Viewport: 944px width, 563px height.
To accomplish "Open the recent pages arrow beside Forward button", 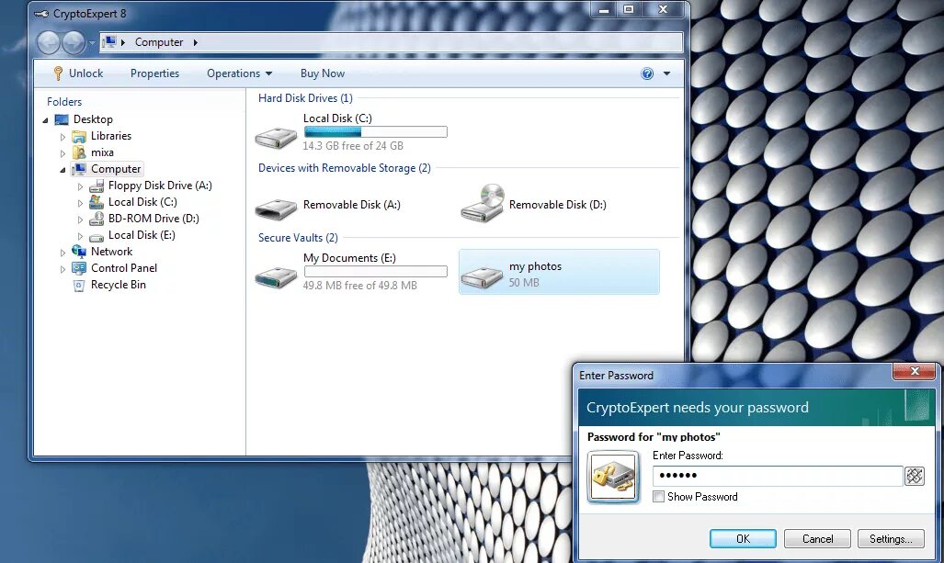I will pos(92,42).
